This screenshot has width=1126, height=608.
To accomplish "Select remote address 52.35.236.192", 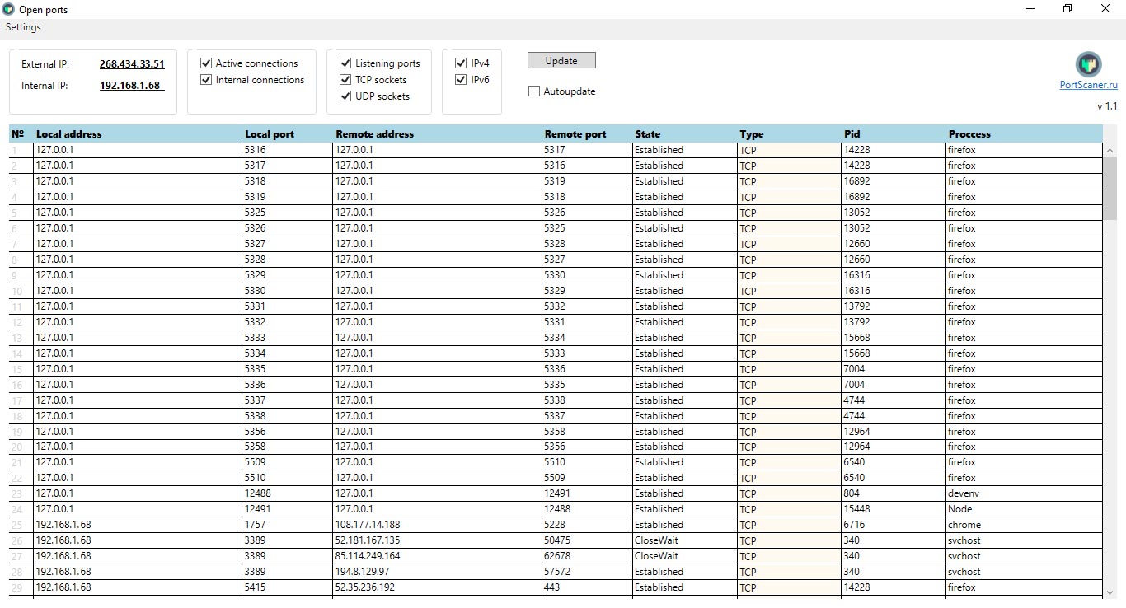I will [x=437, y=587].
